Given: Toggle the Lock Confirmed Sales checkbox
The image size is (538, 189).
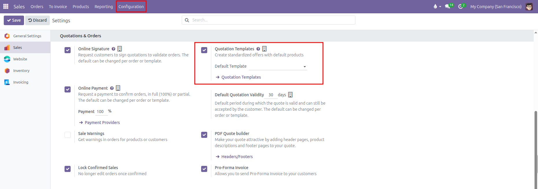Looking at the screenshot, I should [x=67, y=169].
